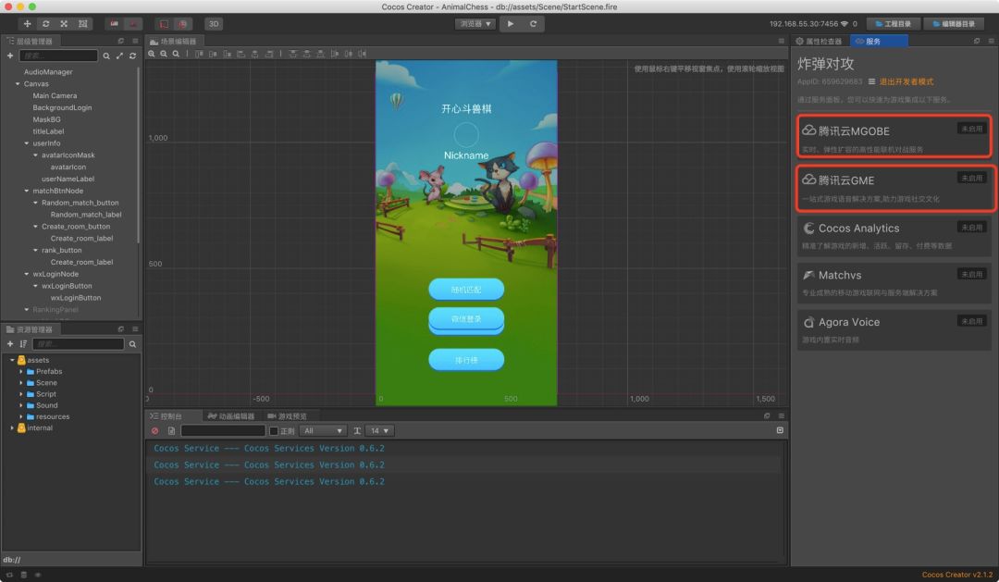Select the Scale transform tool
Viewport: 999px width, 582px height.
(64, 23)
